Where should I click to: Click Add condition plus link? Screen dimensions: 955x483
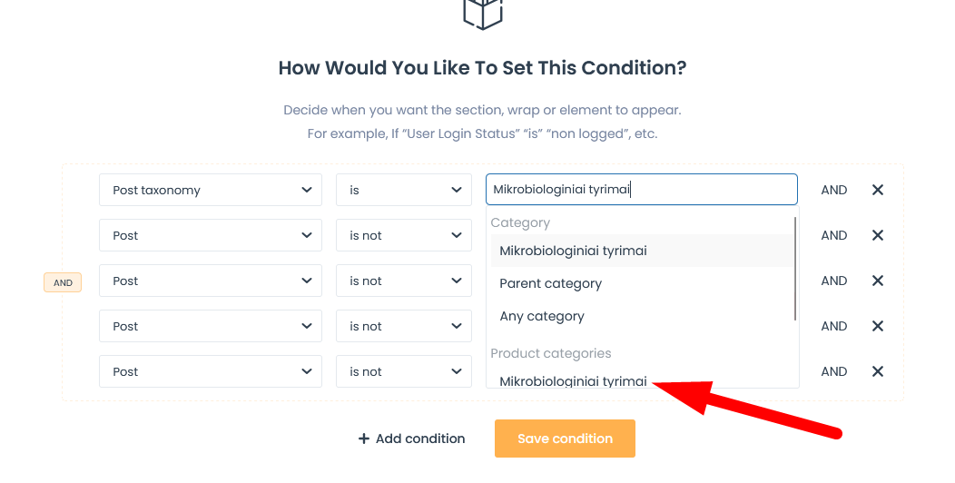click(x=411, y=439)
